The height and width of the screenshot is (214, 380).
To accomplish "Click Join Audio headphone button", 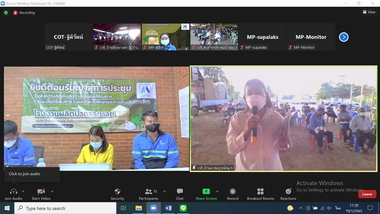I will 13,193.
